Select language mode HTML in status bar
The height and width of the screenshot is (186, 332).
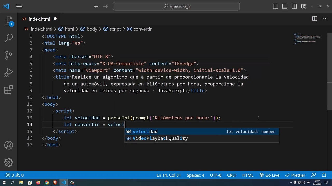pos(248,175)
